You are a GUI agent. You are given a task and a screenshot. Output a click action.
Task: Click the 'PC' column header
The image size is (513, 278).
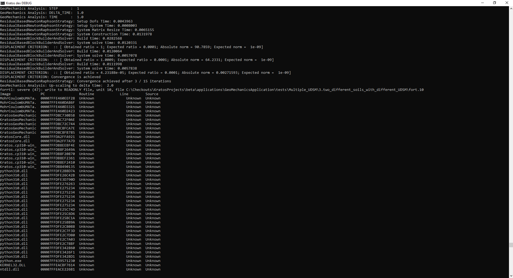[x=43, y=94]
